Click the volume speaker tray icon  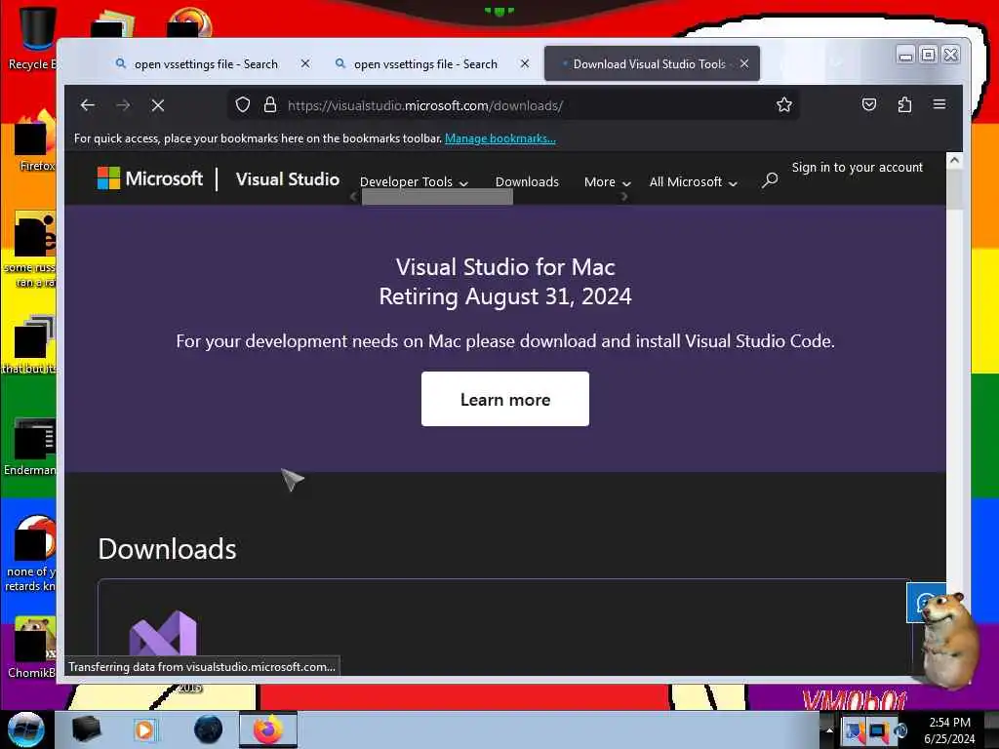tap(900, 730)
